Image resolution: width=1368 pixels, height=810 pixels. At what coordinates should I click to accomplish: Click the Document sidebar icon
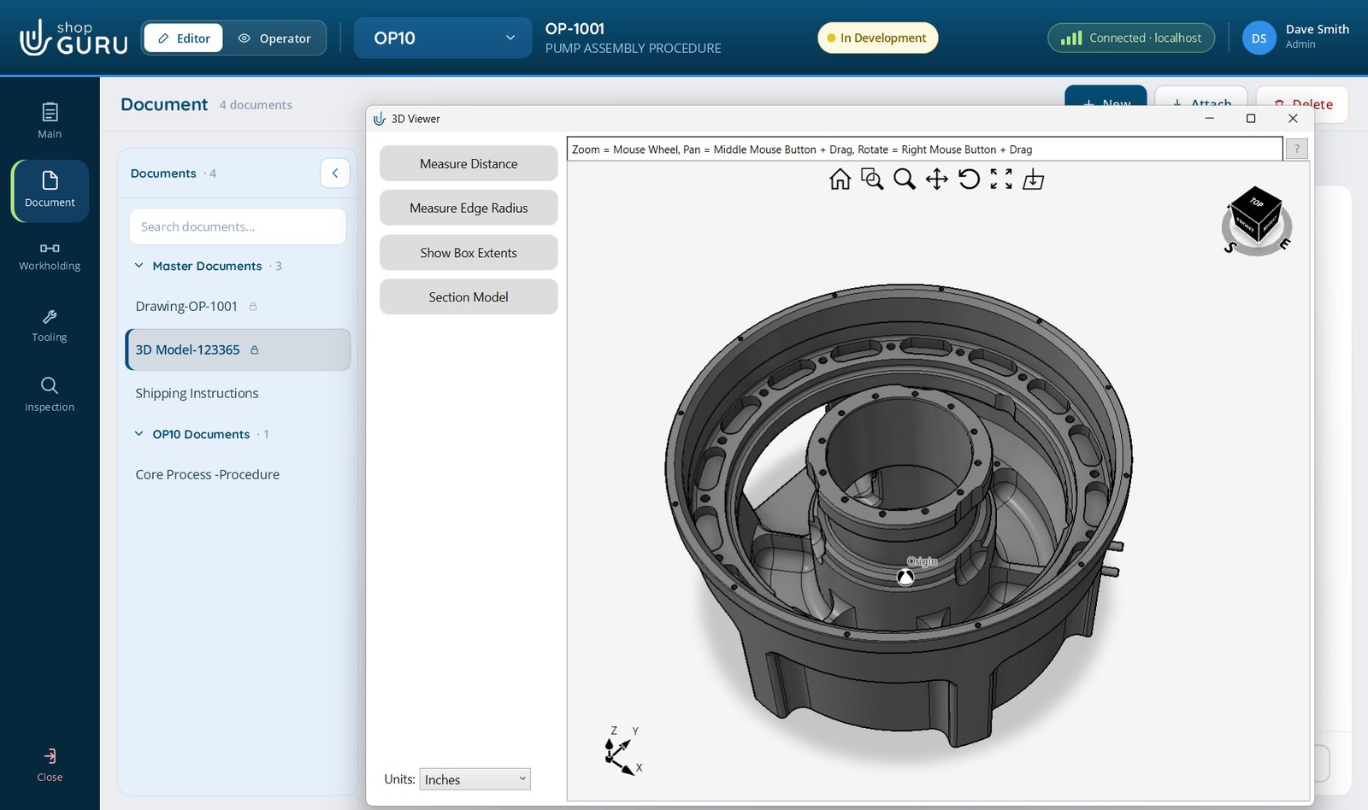point(50,191)
